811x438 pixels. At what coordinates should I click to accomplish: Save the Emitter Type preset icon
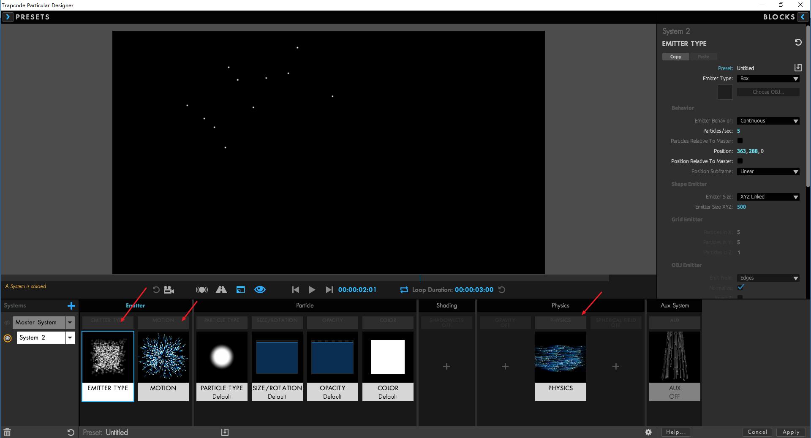point(798,68)
